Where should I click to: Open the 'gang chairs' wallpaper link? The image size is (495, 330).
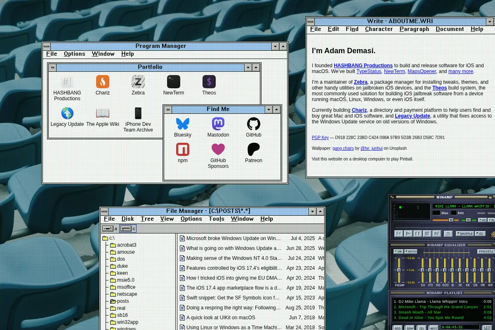click(x=343, y=148)
